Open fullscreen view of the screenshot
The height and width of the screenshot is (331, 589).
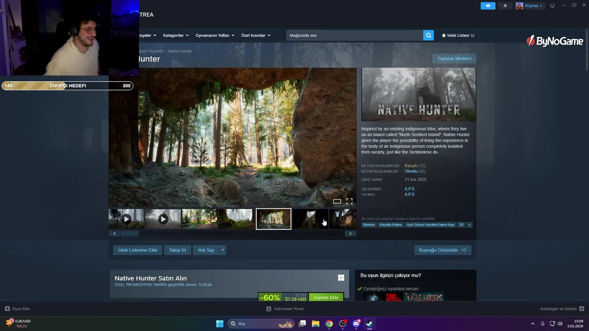[349, 201]
